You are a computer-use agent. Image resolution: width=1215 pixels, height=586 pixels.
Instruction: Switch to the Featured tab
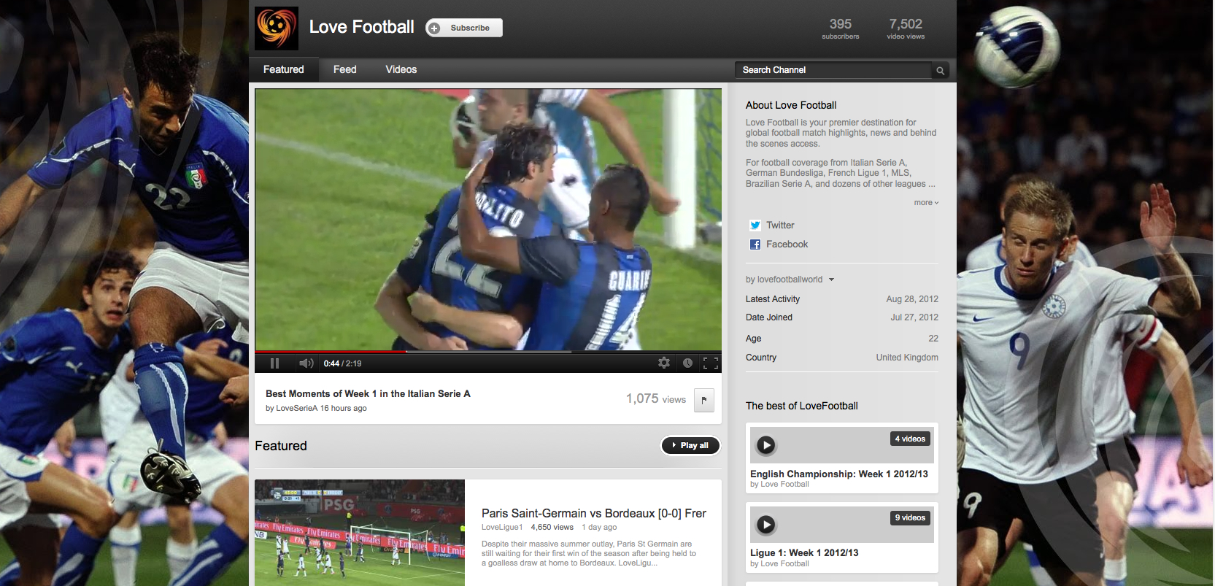(284, 69)
